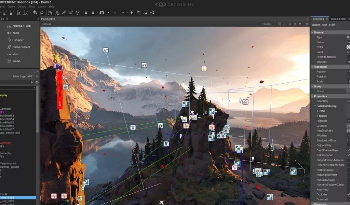This screenshot has width=350, height=205.
Task: Click the settings gear beside the search field
Action: coord(37,82)
